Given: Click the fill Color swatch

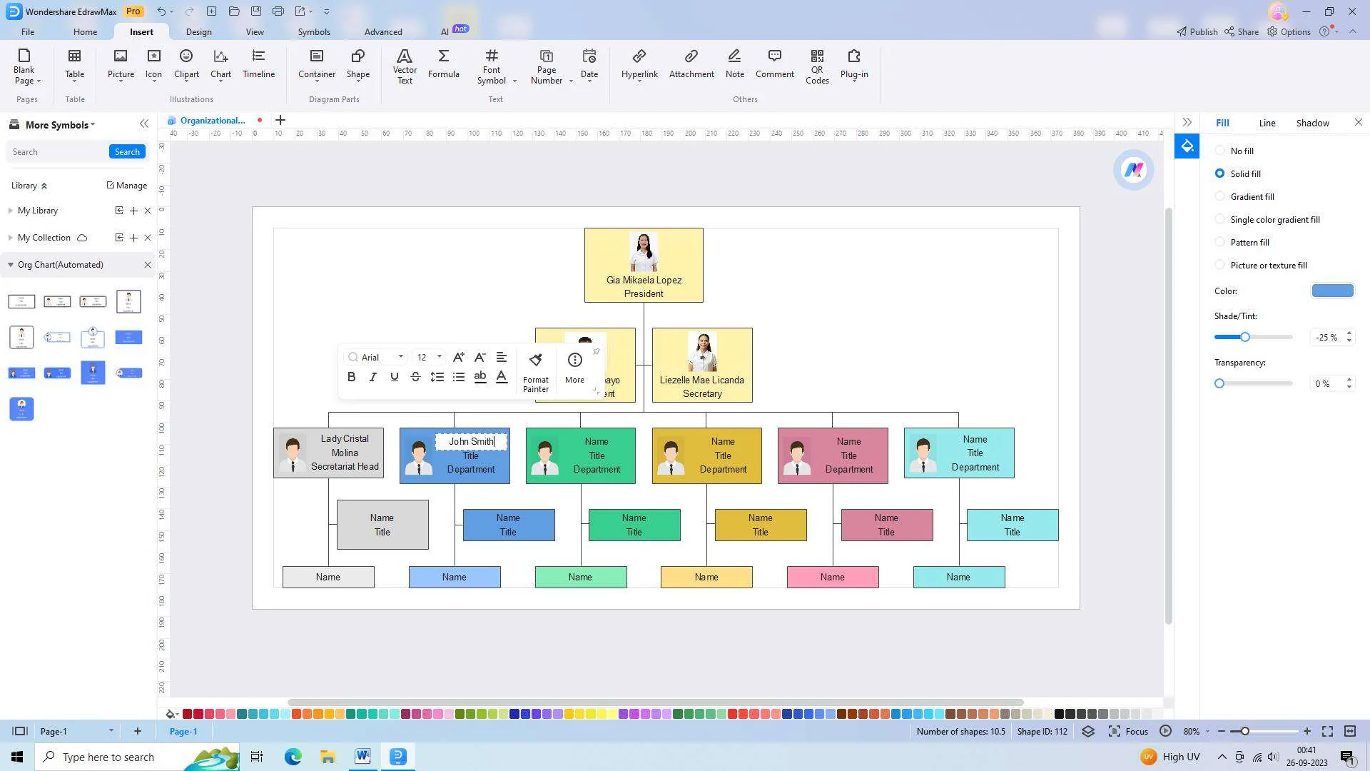Looking at the screenshot, I should pos(1332,291).
